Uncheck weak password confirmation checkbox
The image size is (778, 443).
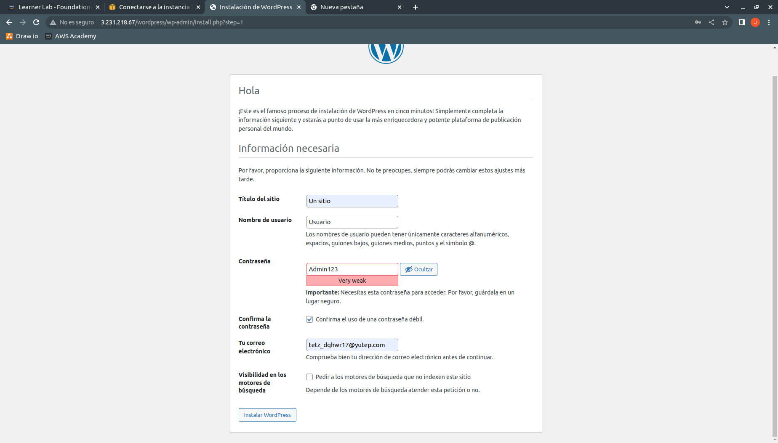click(309, 319)
